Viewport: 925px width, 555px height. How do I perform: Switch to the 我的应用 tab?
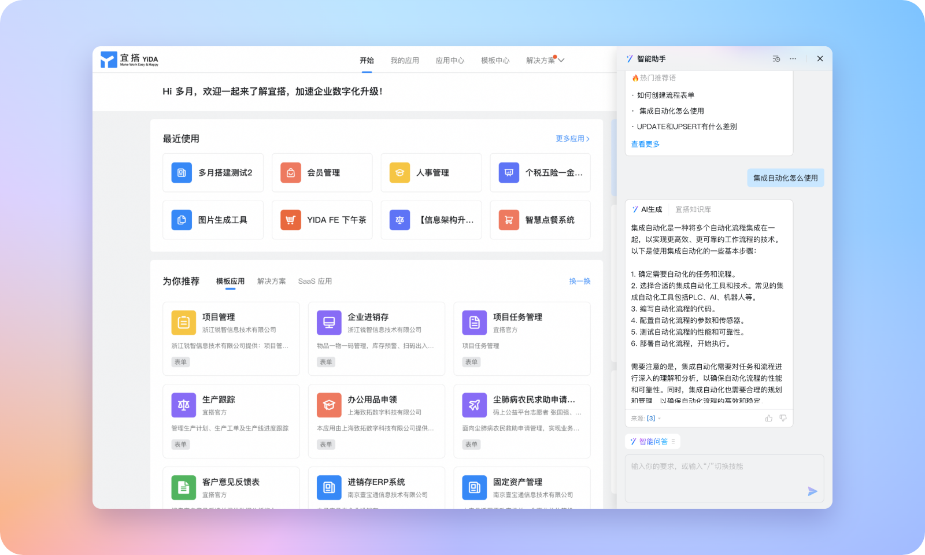click(405, 60)
